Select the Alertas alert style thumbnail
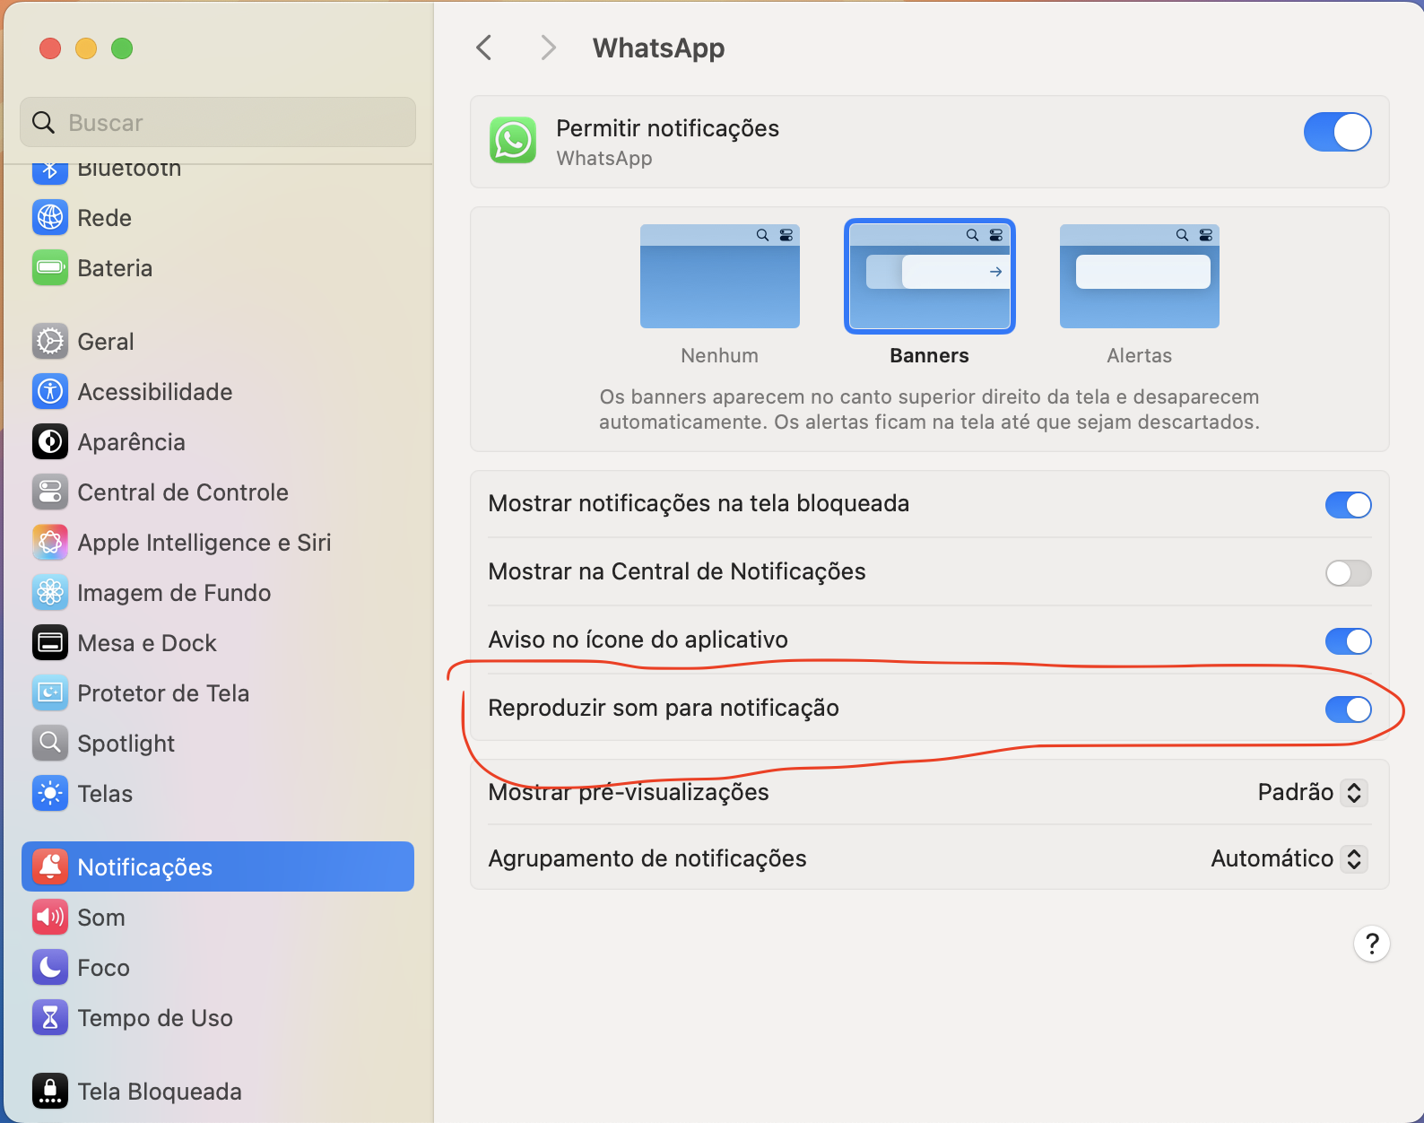This screenshot has height=1123, width=1424. 1140,276
